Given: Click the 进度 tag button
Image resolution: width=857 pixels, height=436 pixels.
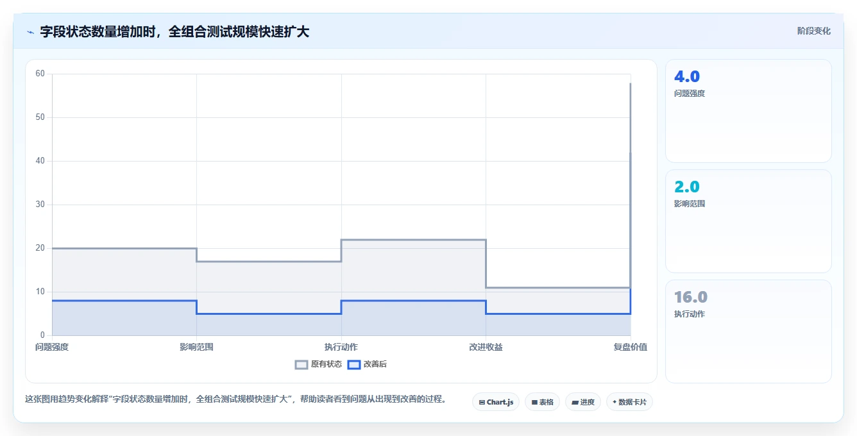Looking at the screenshot, I should tap(583, 402).
